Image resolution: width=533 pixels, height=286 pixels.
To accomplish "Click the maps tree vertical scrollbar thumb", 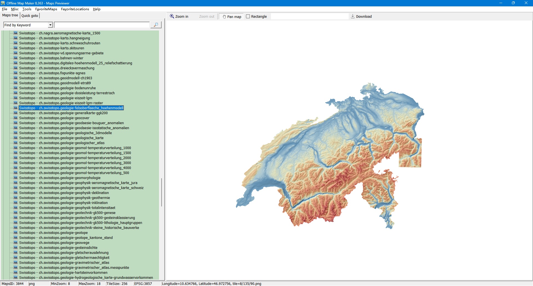I will coord(162,192).
